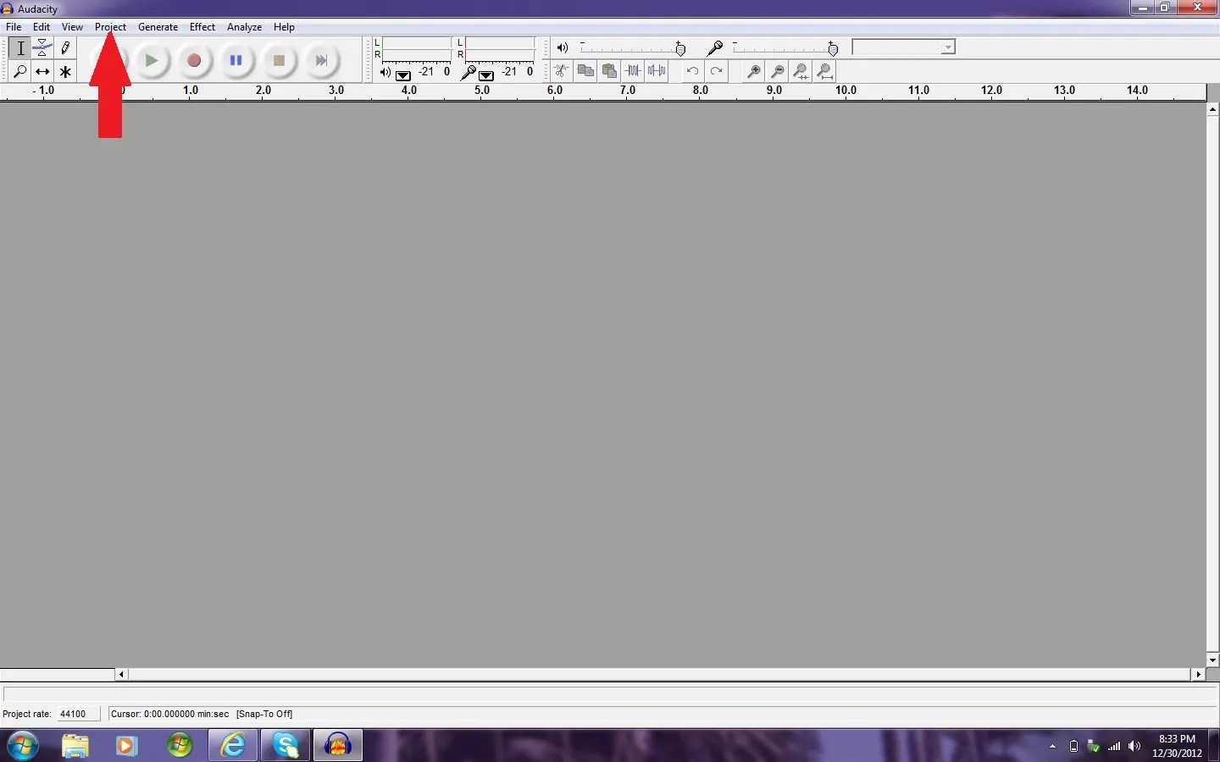Screen dimensions: 1220x762
Task: Start recording with the Record button
Action: pos(194,60)
